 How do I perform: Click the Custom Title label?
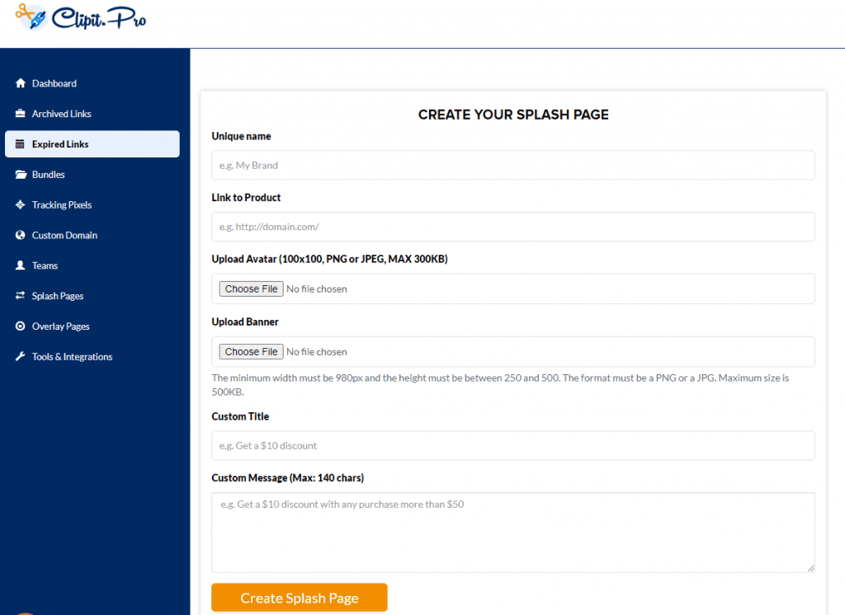click(240, 416)
